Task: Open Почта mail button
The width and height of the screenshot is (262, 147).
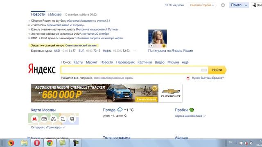Action: click(x=236, y=5)
